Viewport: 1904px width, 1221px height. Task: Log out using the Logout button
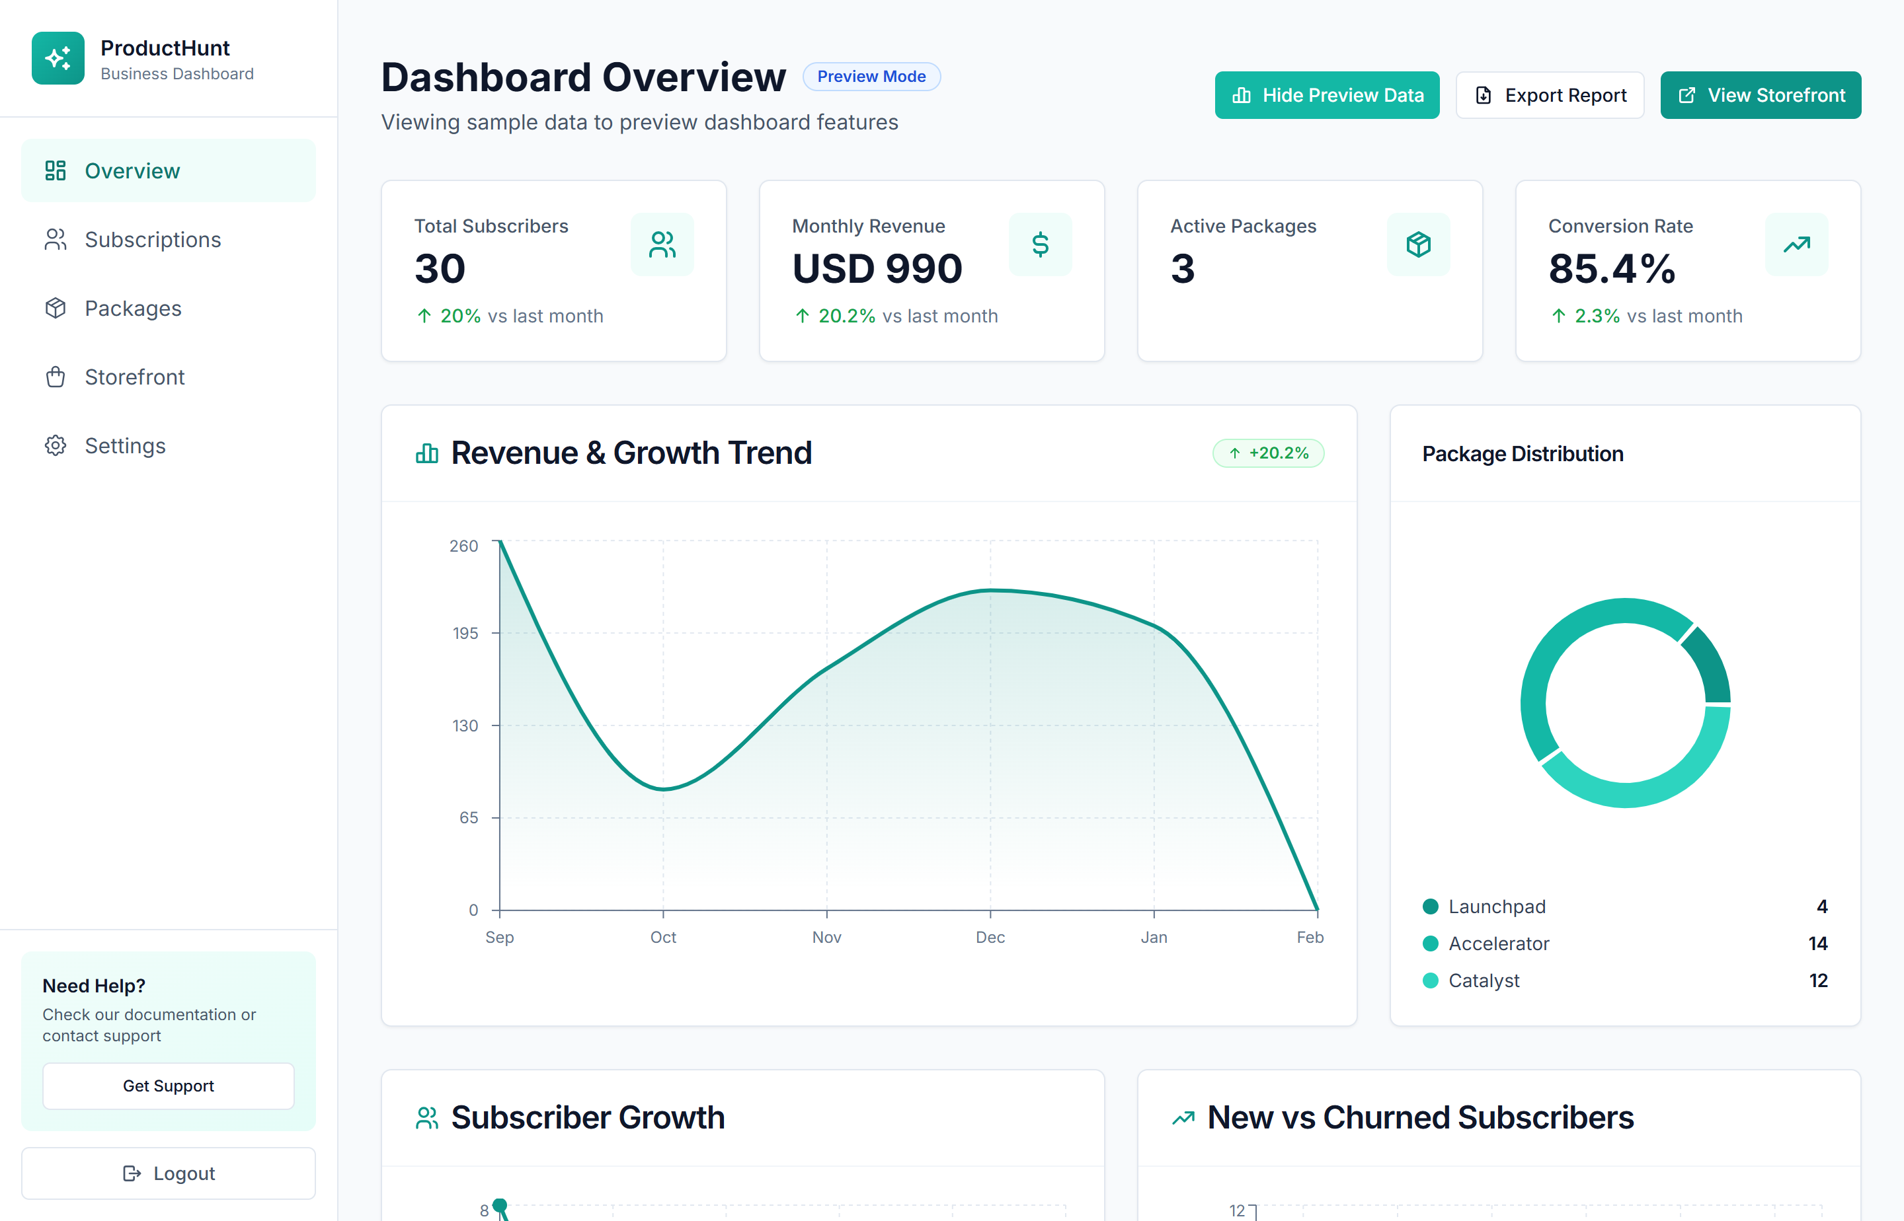click(168, 1173)
